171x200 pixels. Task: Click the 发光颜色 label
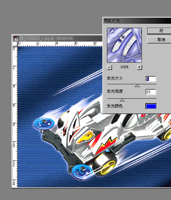click(x=115, y=106)
